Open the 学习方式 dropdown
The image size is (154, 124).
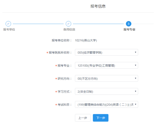tap(107, 91)
